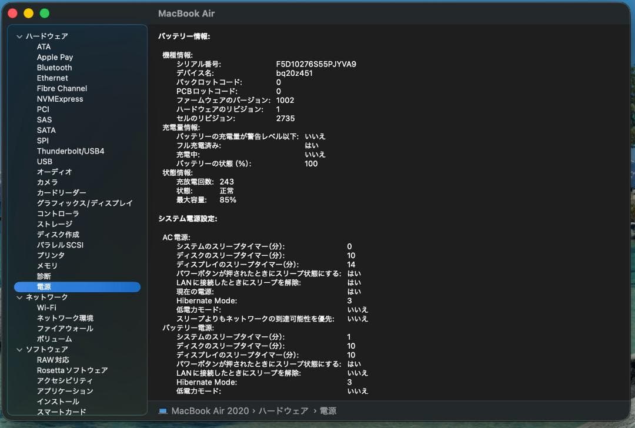Select NVMExpress in the sidebar
This screenshot has height=428, width=635.
[60, 99]
